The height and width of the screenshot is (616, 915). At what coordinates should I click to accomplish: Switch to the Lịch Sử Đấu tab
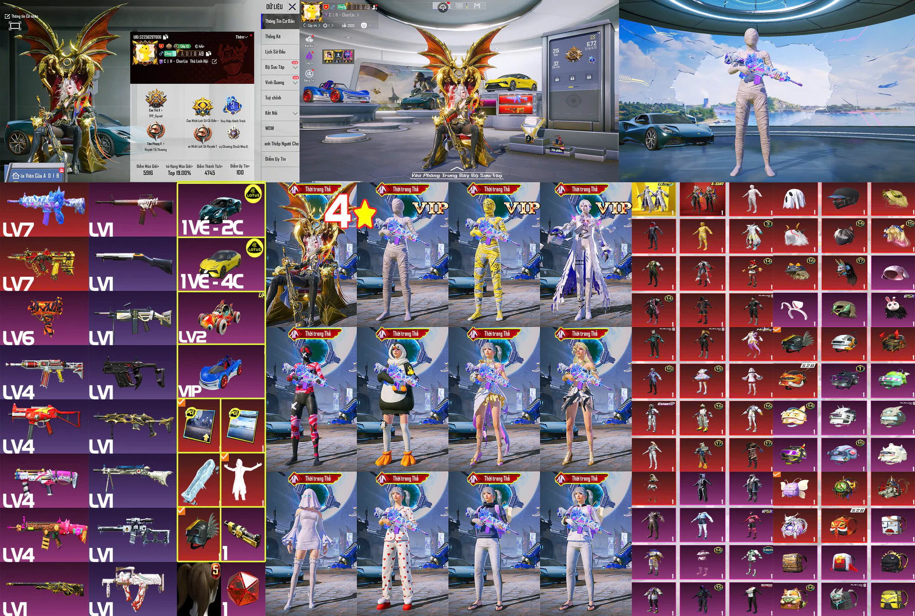tap(280, 52)
